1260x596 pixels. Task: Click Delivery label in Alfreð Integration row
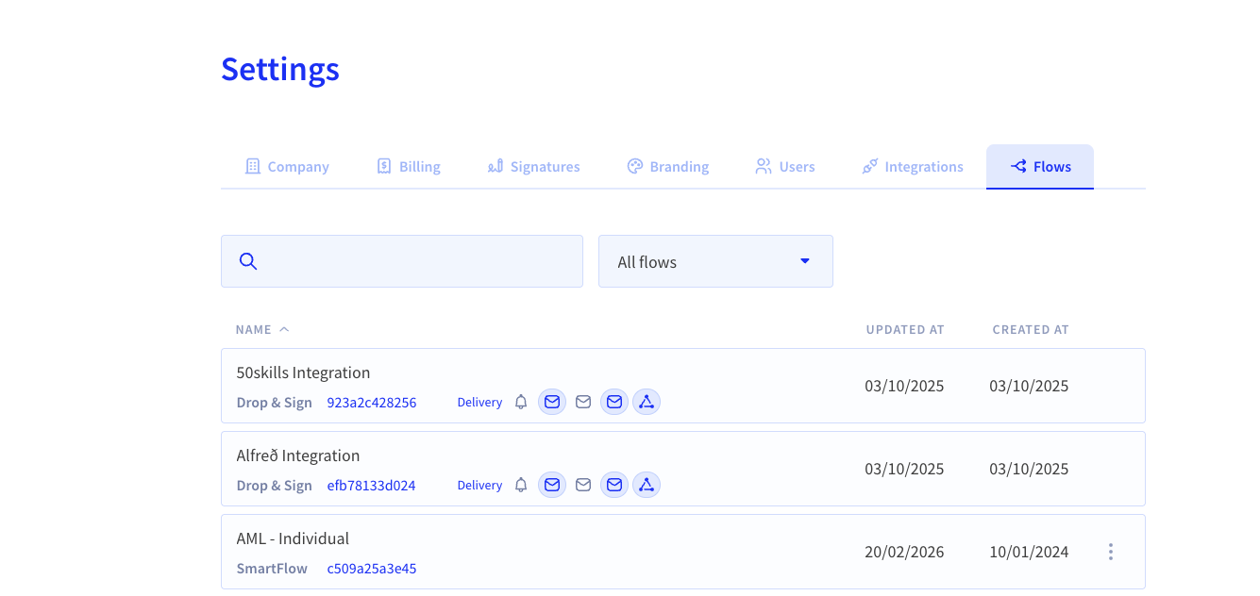tap(479, 486)
